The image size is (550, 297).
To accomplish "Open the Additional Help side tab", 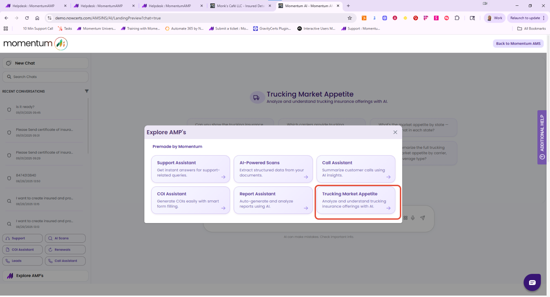I will coord(542,137).
